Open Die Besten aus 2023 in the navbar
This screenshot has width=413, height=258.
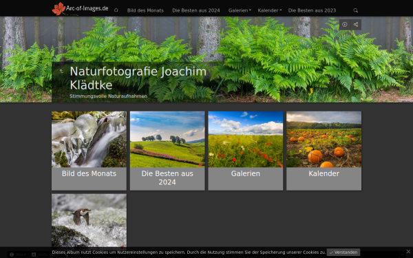point(312,10)
